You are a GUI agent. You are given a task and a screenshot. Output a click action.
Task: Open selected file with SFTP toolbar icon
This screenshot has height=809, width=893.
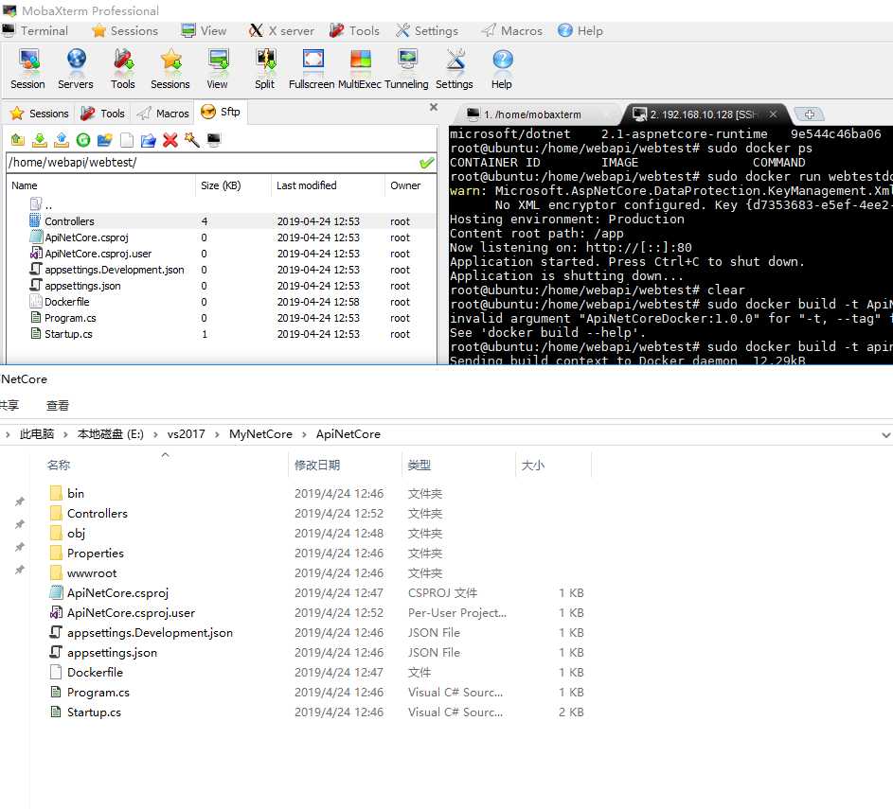point(148,139)
